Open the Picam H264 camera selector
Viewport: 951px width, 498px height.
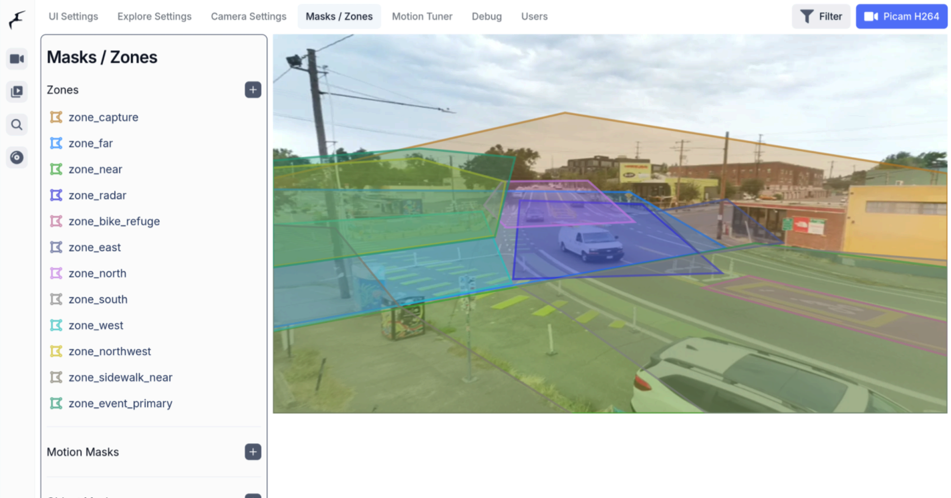(x=902, y=17)
